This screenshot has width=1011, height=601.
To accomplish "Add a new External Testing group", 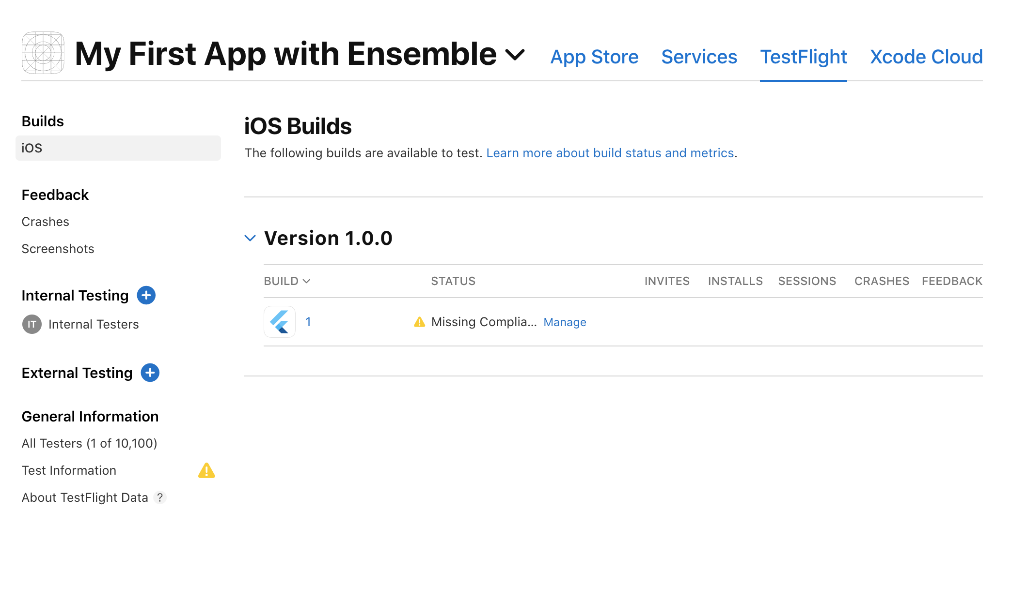I will 150,373.
